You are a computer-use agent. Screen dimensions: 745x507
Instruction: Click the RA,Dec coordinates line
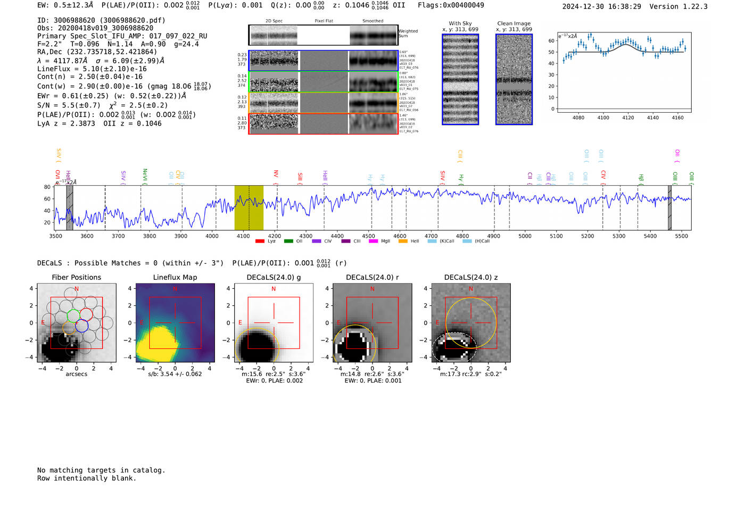97,52
